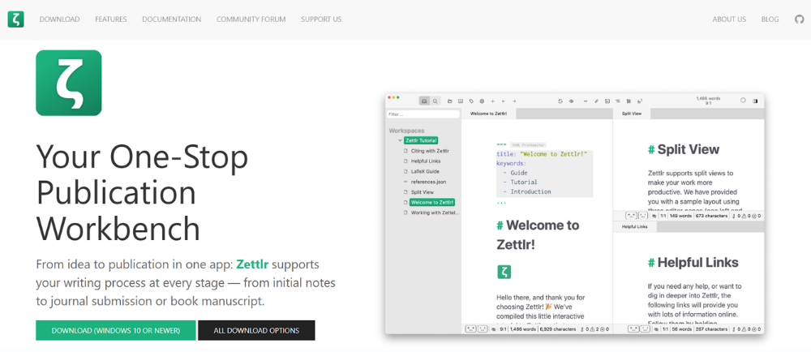Click All Download Options button

256,330
